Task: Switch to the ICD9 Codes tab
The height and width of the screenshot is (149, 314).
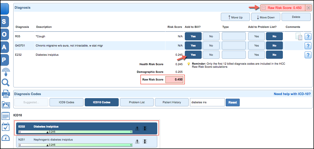Action: (66, 102)
